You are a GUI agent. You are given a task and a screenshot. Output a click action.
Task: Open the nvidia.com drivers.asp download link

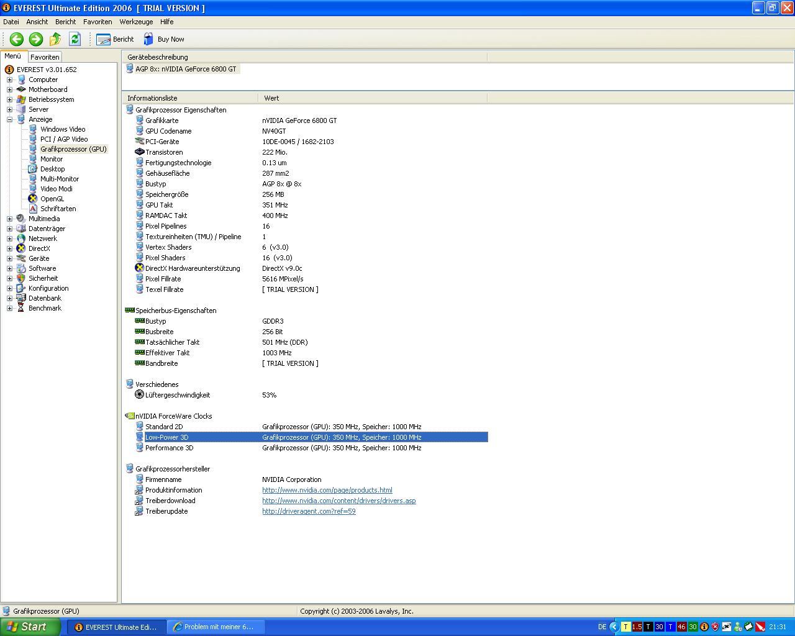[338, 501]
